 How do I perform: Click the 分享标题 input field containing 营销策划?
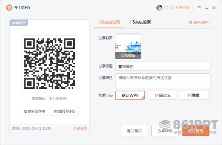(x=163, y=66)
